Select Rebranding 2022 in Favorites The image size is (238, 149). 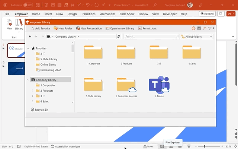(50, 70)
